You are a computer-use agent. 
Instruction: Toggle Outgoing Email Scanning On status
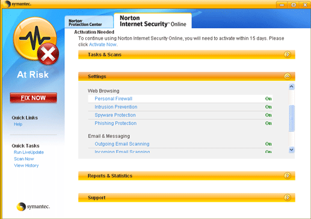pos(268,144)
